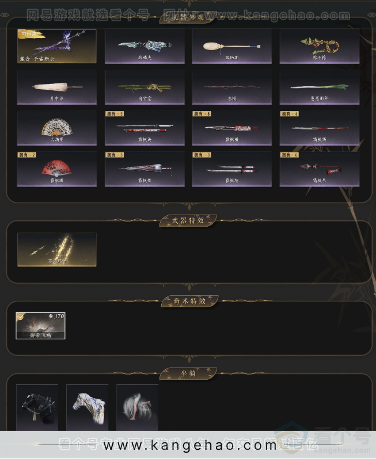Select the folded white umbrella weapon skin

click(57, 87)
